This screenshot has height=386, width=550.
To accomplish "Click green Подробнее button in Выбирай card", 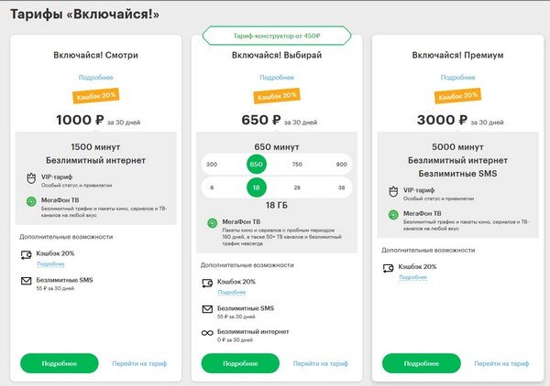I will 240,364.
